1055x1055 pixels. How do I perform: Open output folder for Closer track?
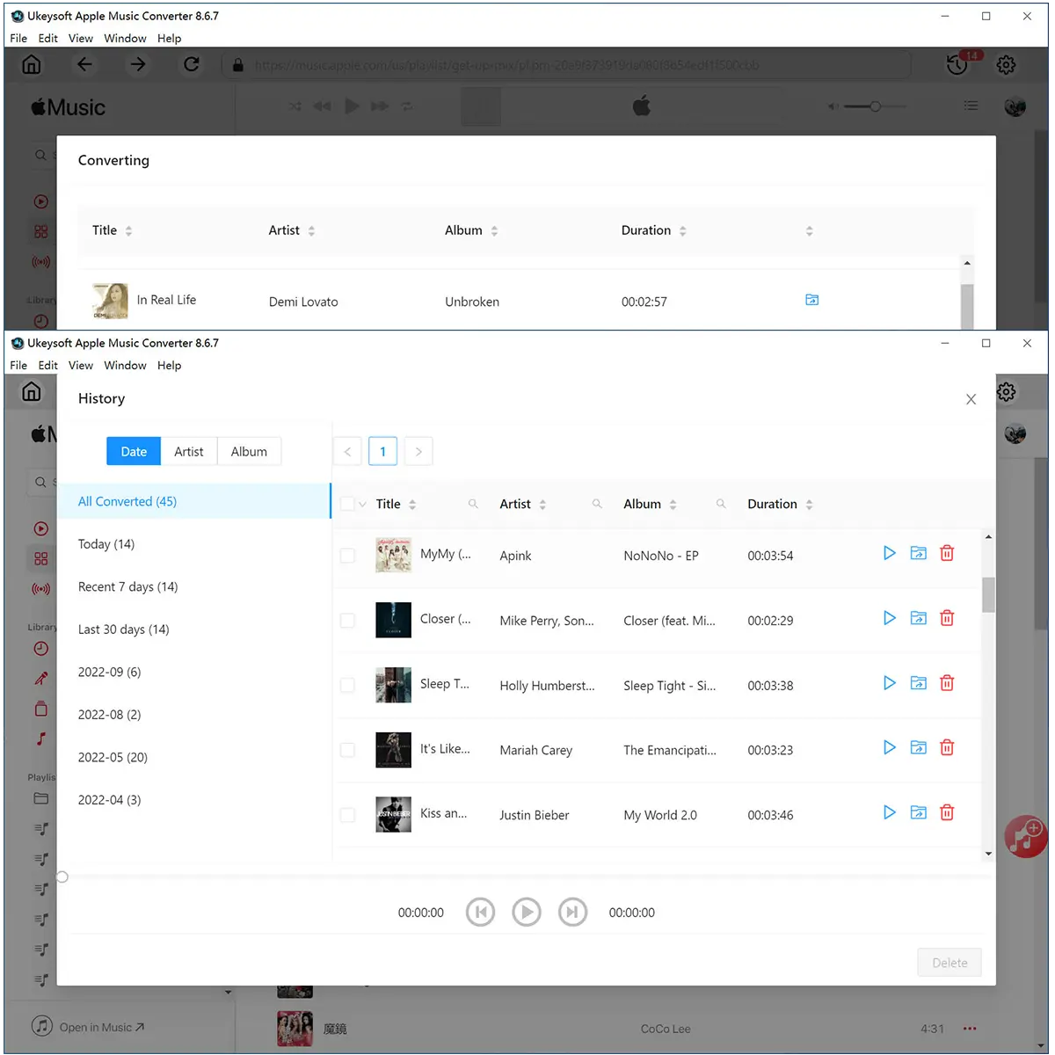918,618
